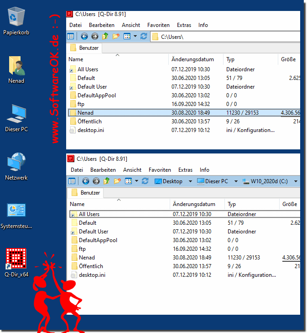Sort by Änderungsdatum column in upper window

click(x=196, y=59)
